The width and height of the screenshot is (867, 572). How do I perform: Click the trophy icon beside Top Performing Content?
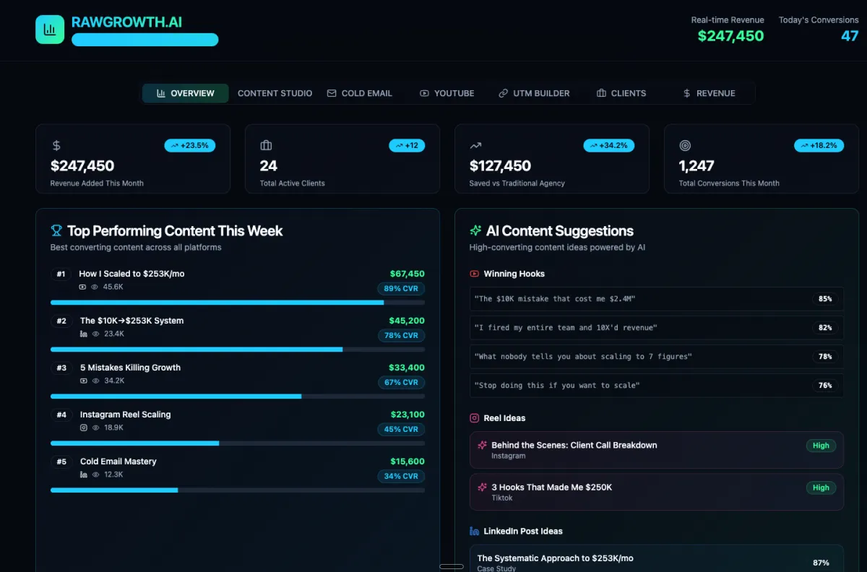point(56,231)
